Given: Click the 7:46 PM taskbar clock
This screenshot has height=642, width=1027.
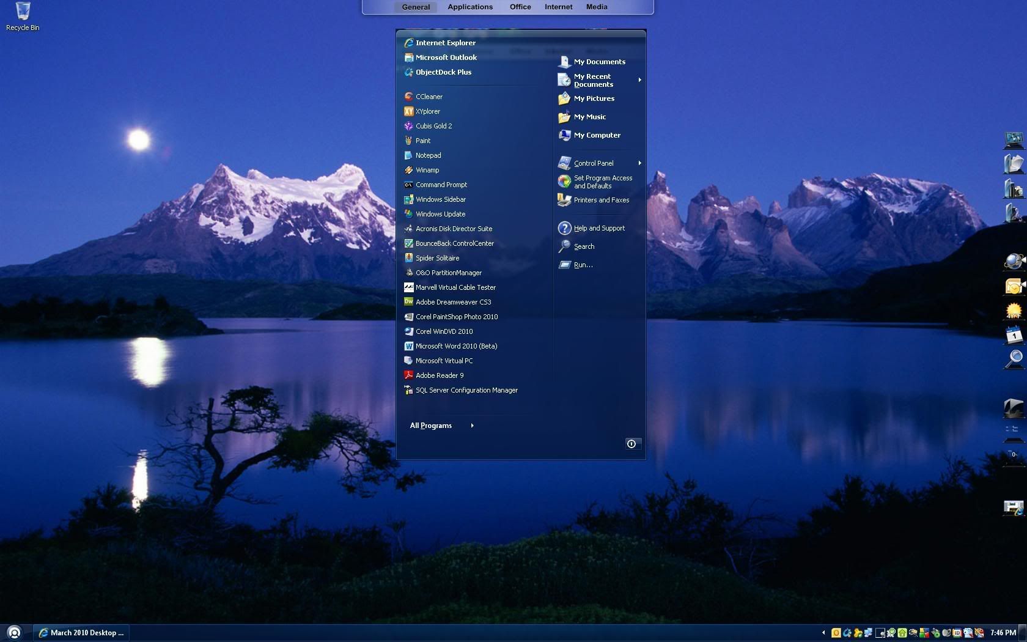Looking at the screenshot, I should [x=1003, y=633].
